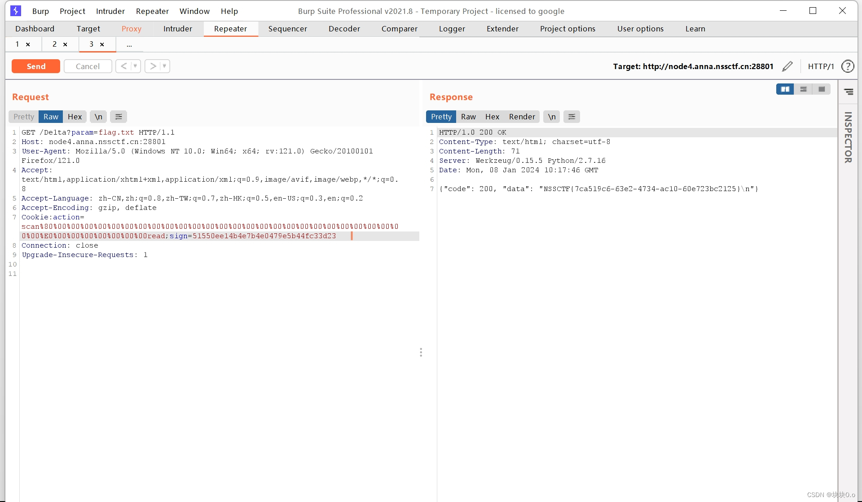The image size is (862, 502).
Task: Click the Burp Suite logo icon
Action: [x=16, y=11]
